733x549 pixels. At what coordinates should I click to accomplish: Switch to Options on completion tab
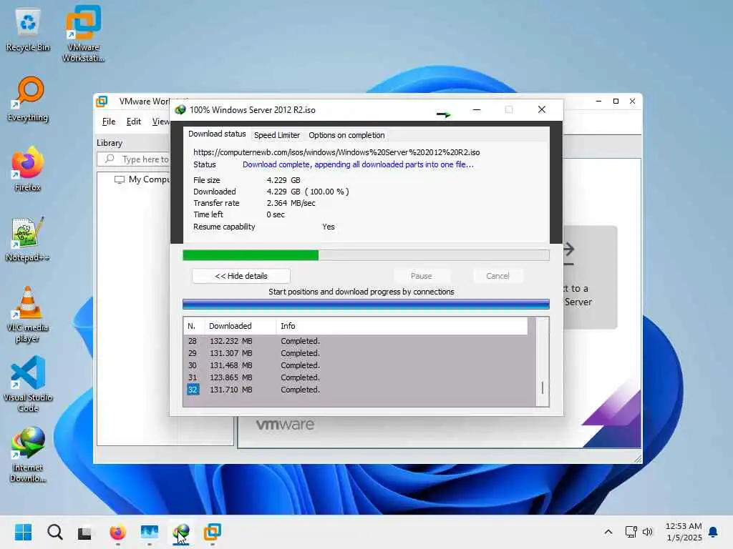[x=346, y=135]
